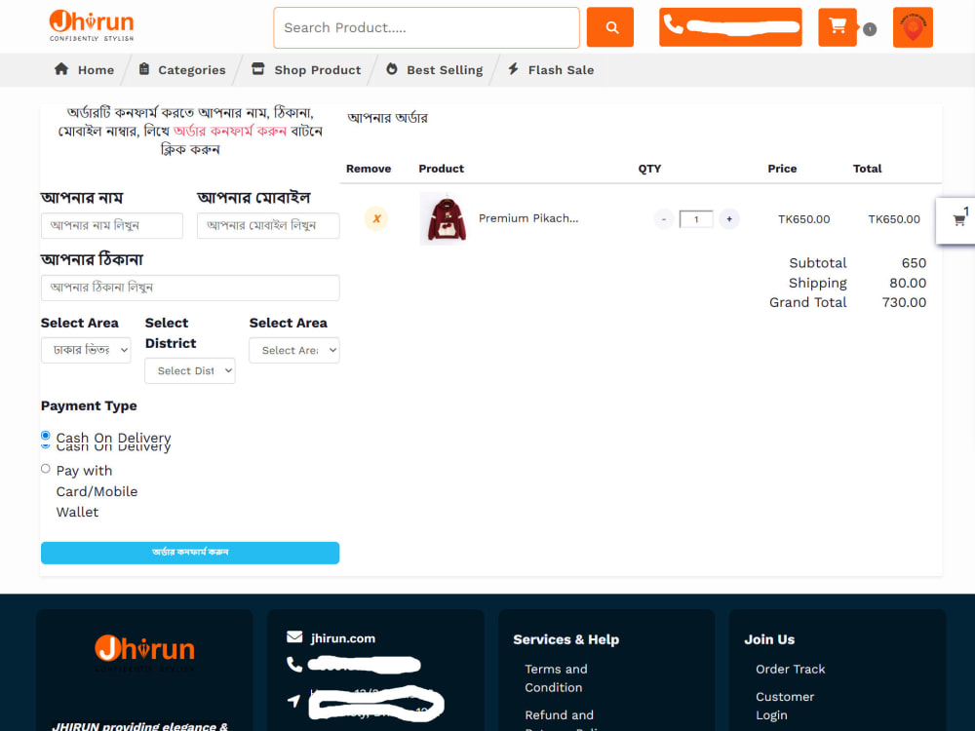Open Terms and Condition link
975x731 pixels.
[x=556, y=678]
